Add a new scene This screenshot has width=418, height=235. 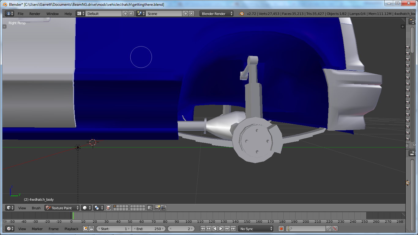[x=186, y=13]
